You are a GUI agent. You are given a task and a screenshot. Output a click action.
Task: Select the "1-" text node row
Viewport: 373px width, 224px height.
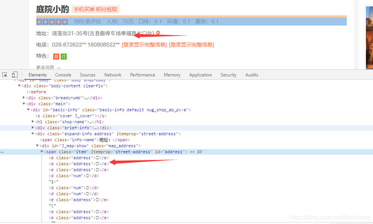click(54, 182)
